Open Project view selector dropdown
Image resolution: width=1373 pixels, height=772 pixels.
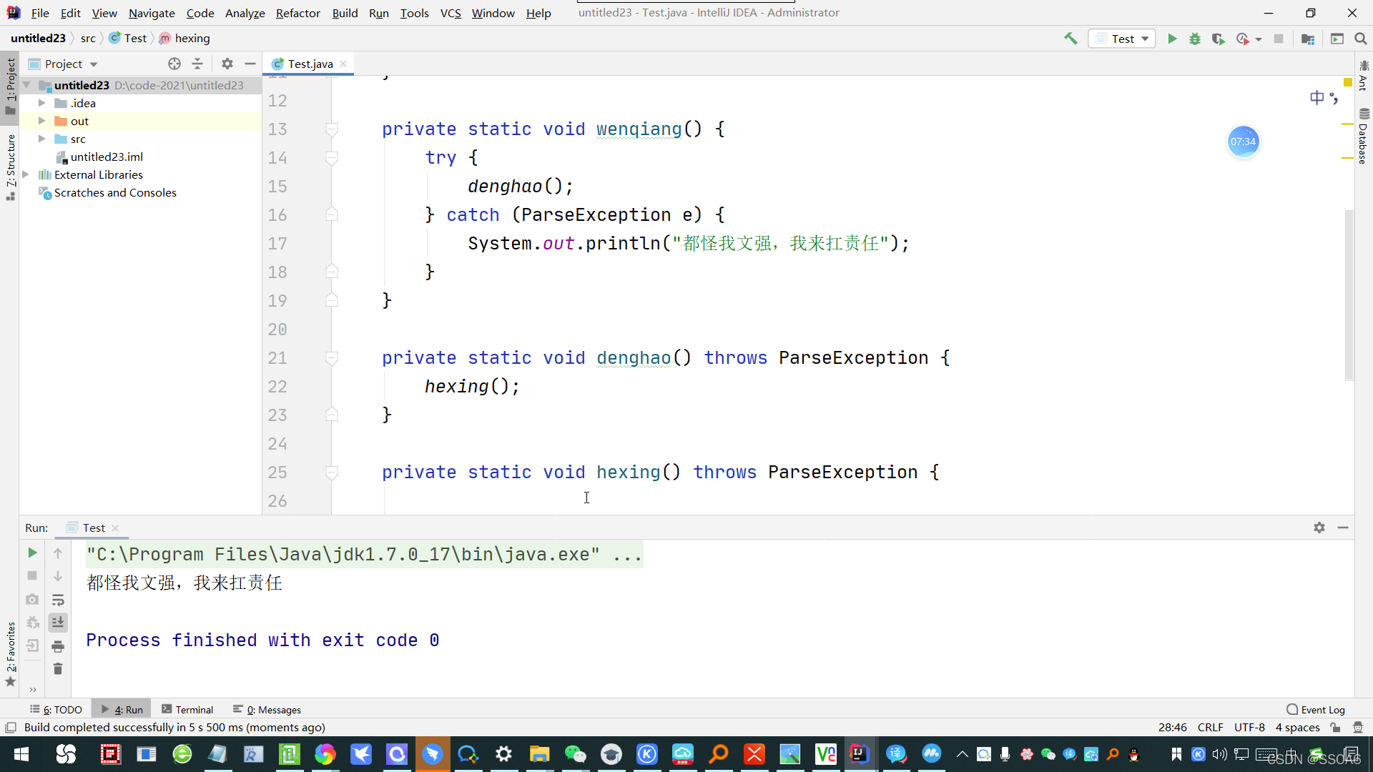click(64, 64)
